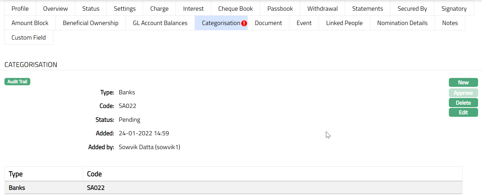This screenshot has width=482, height=195.
Task: Go to the Passbook tab
Action: click(x=280, y=9)
